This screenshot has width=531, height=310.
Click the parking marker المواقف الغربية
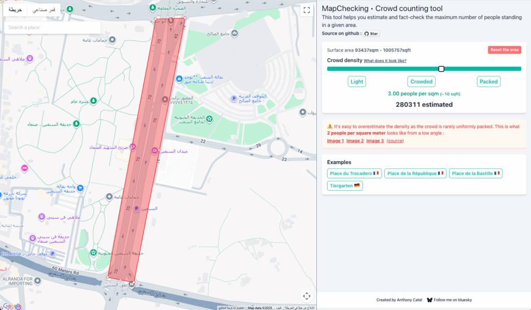click(234, 98)
